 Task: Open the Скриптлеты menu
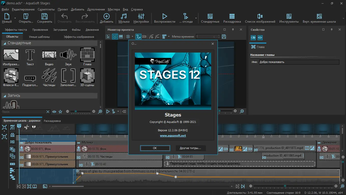pos(46,9)
